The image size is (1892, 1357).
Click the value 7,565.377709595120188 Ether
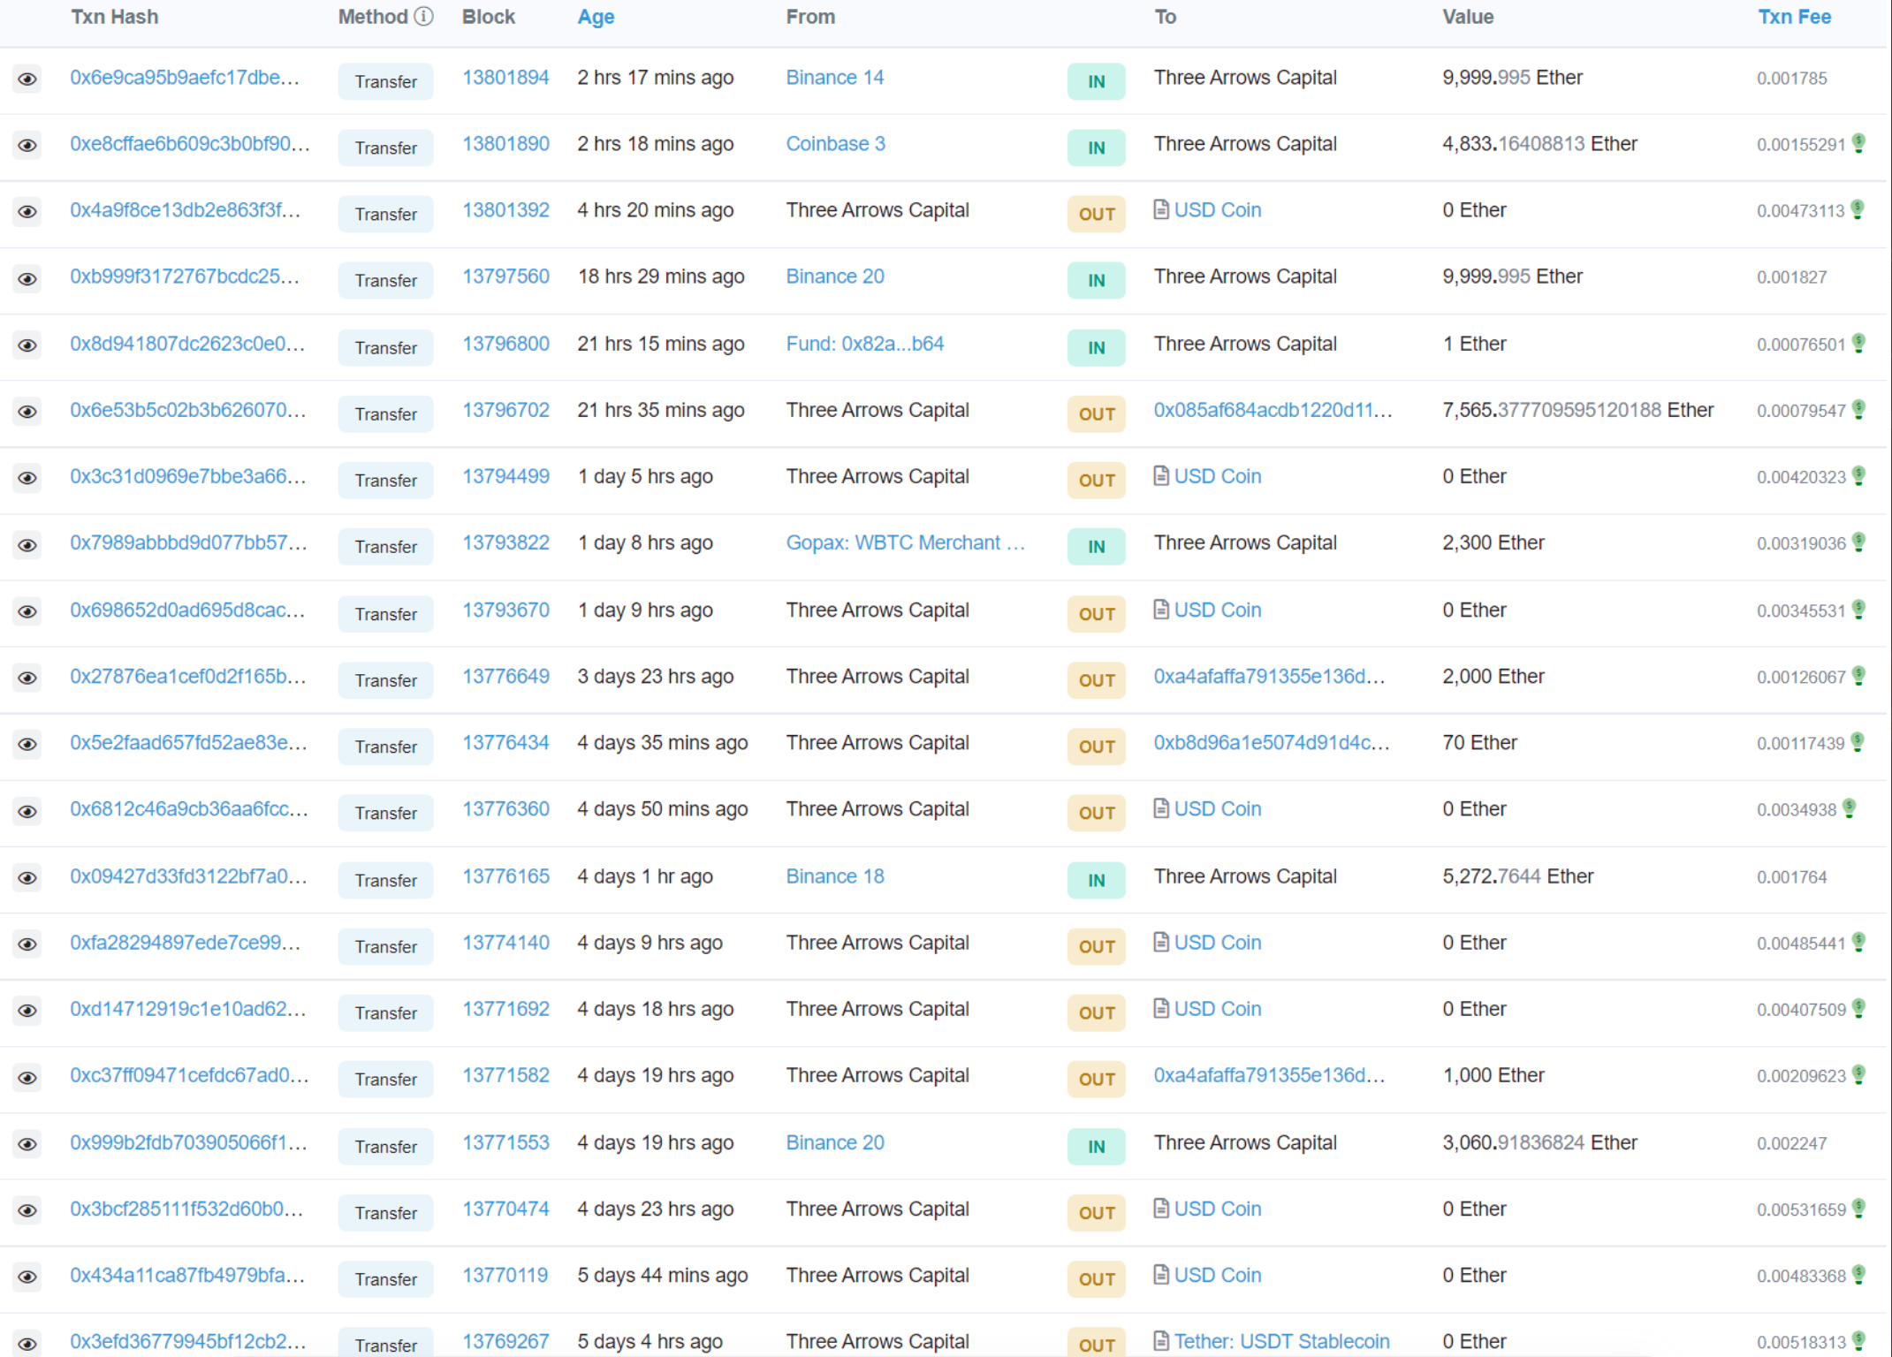coord(1577,410)
